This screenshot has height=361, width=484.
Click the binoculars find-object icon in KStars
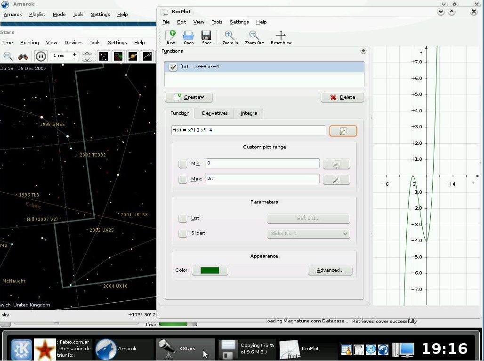point(23,56)
